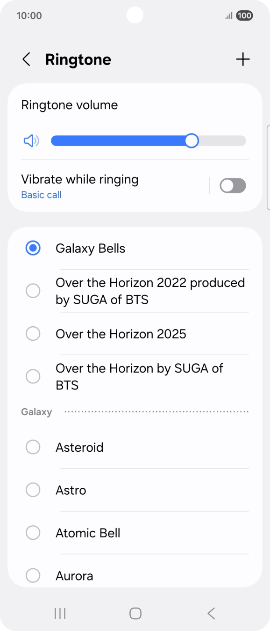Screen dimensions: 270x631
Task: Add a new ringtone with the plus icon
Action: [x=243, y=59]
